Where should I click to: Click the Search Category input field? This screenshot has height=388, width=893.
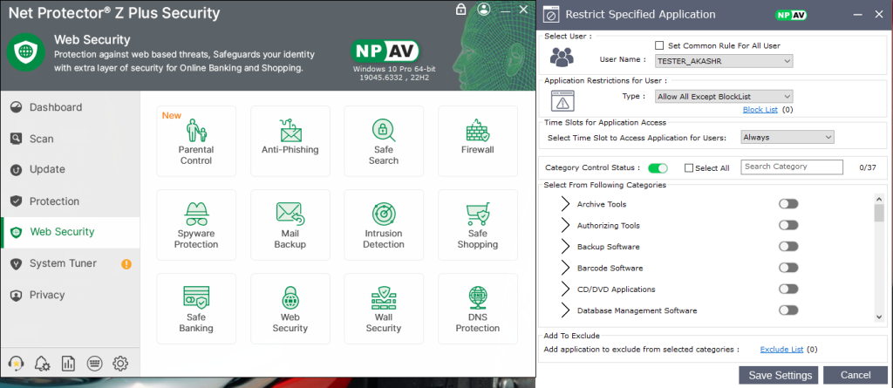tap(791, 167)
